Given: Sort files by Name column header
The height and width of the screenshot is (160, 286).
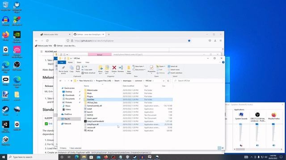Looking at the screenshot, I should point(86,86).
